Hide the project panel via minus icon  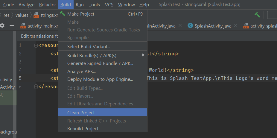(x=12, y=26)
